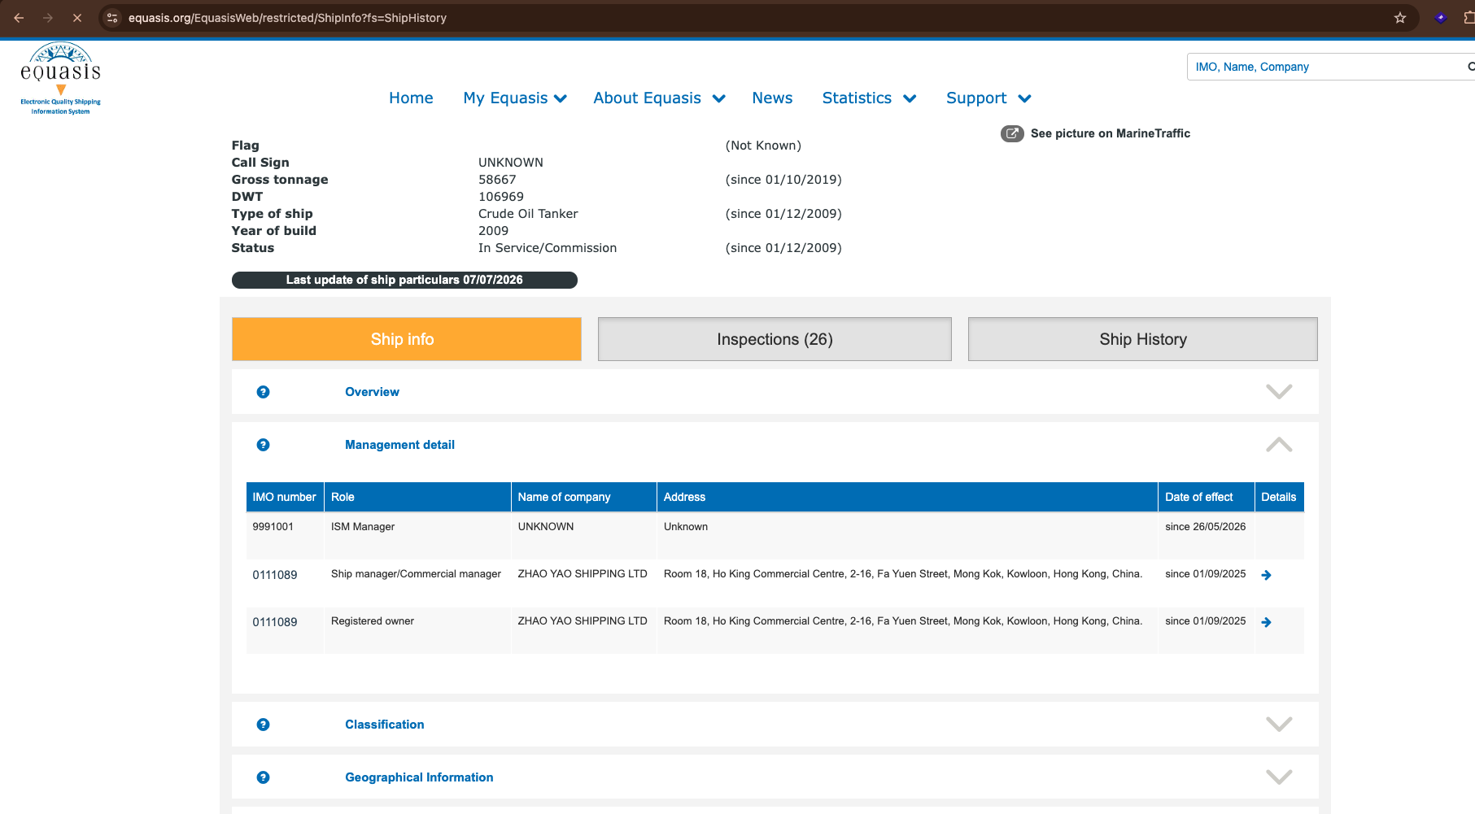Screen dimensions: 1475x814
Task: Stop page loading with the X button
Action: 77,18
